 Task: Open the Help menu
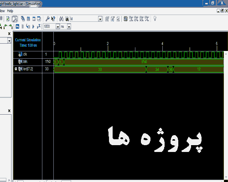click(x=10, y=11)
